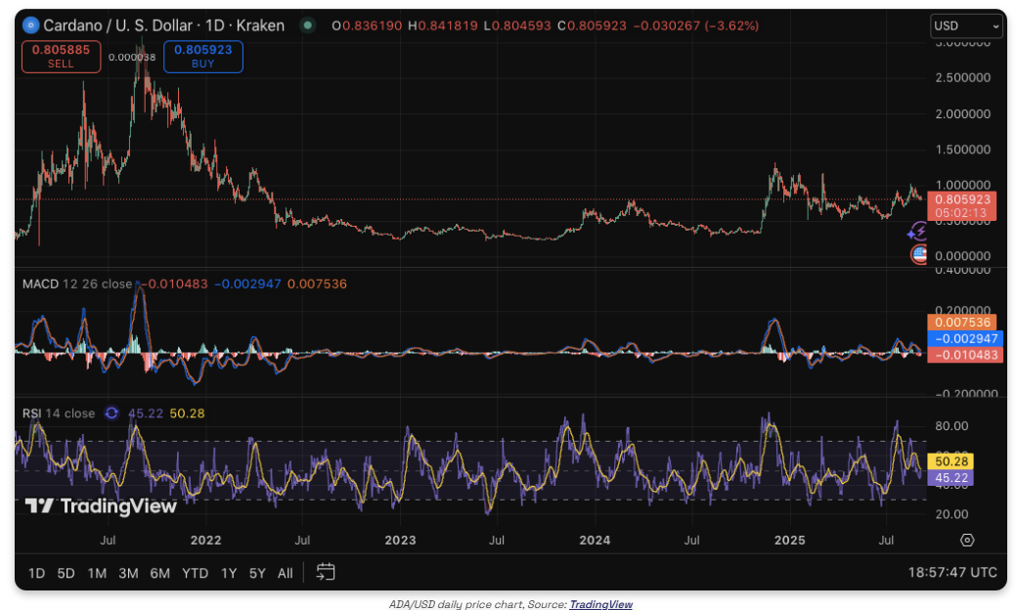Click the RSI 14 close legend

pos(59,413)
